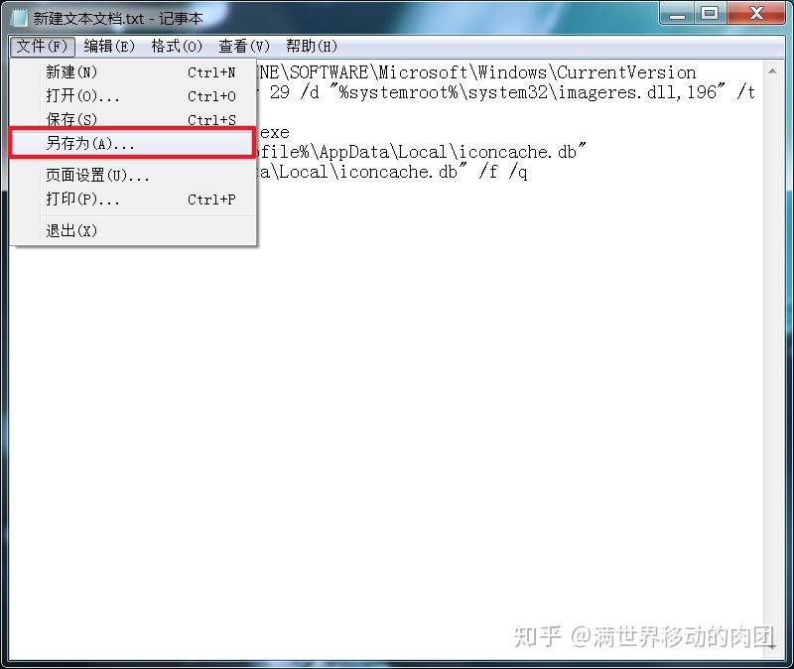Open the 编辑(E) menu
794x669 pixels.
109,47
